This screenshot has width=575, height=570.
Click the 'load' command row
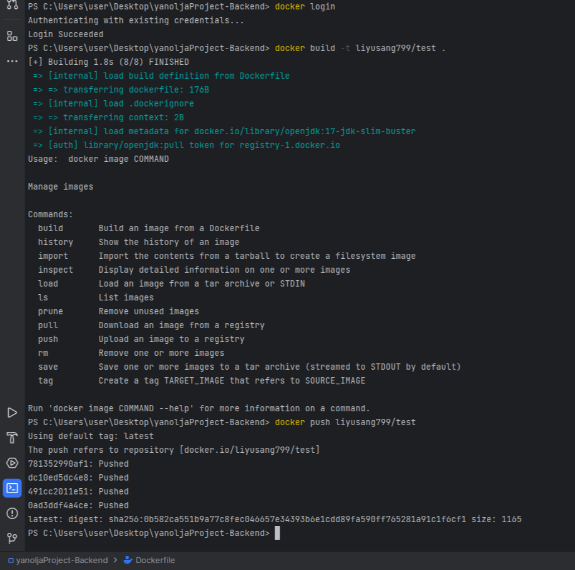click(171, 284)
